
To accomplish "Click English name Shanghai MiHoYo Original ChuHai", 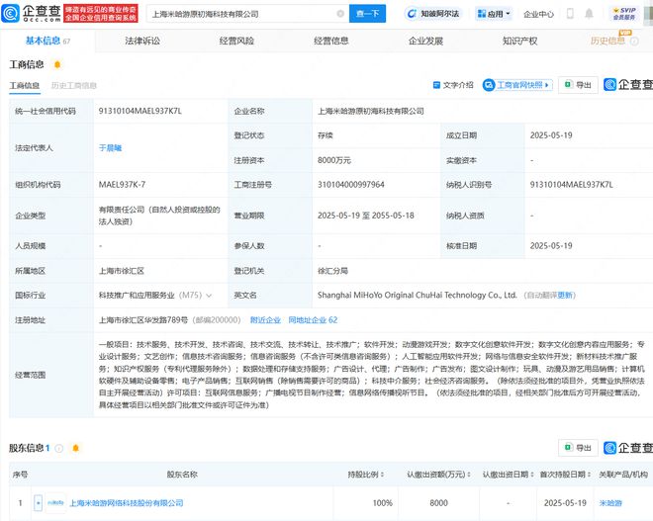I will click(x=417, y=295).
